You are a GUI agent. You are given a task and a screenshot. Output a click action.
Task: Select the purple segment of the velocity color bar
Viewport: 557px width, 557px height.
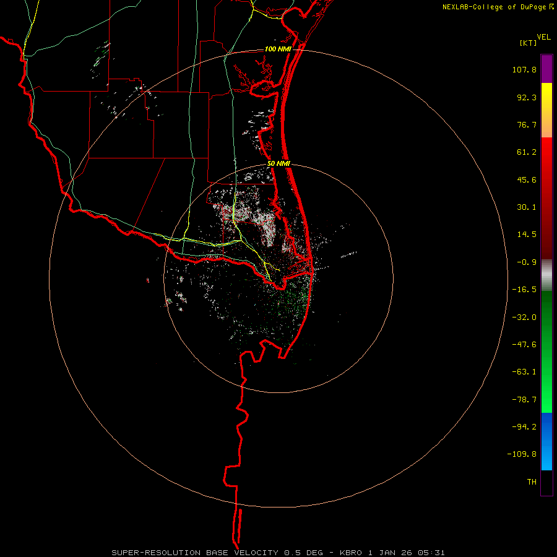pos(546,69)
